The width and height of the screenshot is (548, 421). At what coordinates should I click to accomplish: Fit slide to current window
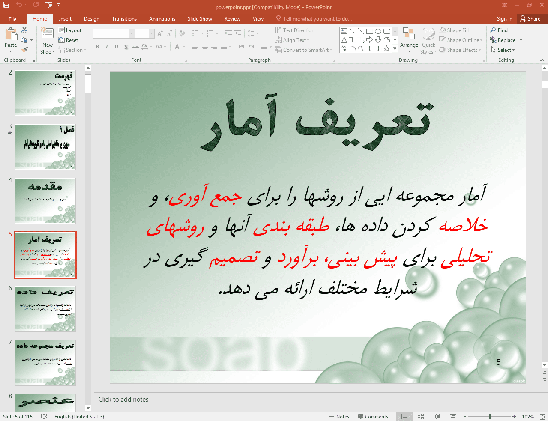[x=542, y=417]
